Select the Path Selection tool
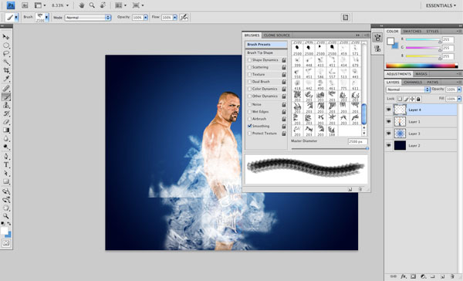The height and width of the screenshot is (281, 463). click(6, 173)
